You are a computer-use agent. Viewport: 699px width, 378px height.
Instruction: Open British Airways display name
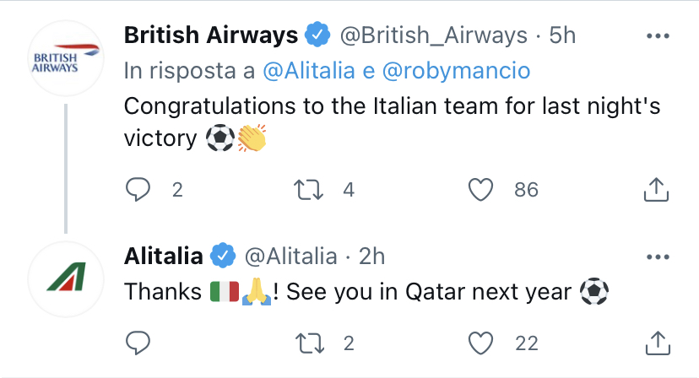(211, 35)
